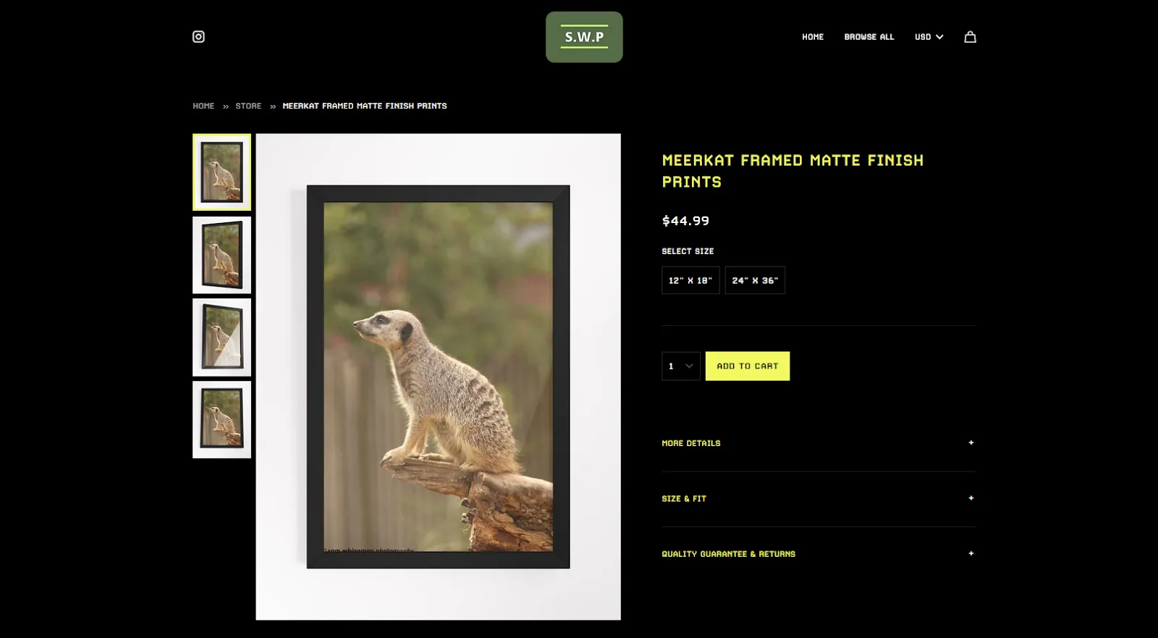View the third thumbnail with corner detail

tap(221, 337)
